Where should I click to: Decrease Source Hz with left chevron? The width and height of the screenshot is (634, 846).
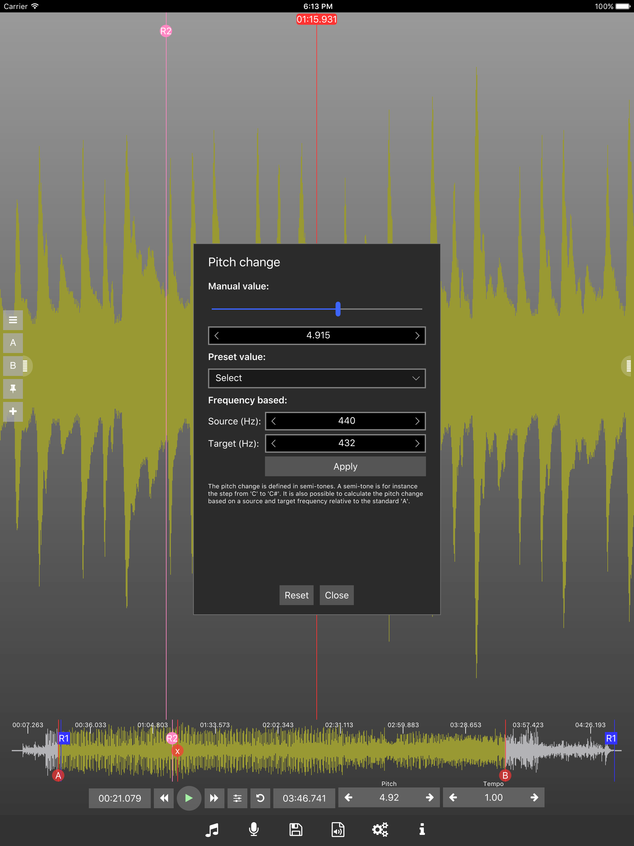(x=273, y=421)
